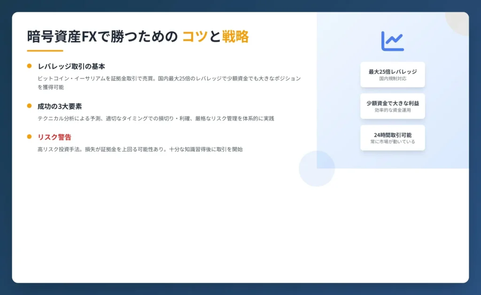Open the 少額資金で大きな利益 card
Image resolution: width=481 pixels, height=295 pixels.
(x=392, y=106)
